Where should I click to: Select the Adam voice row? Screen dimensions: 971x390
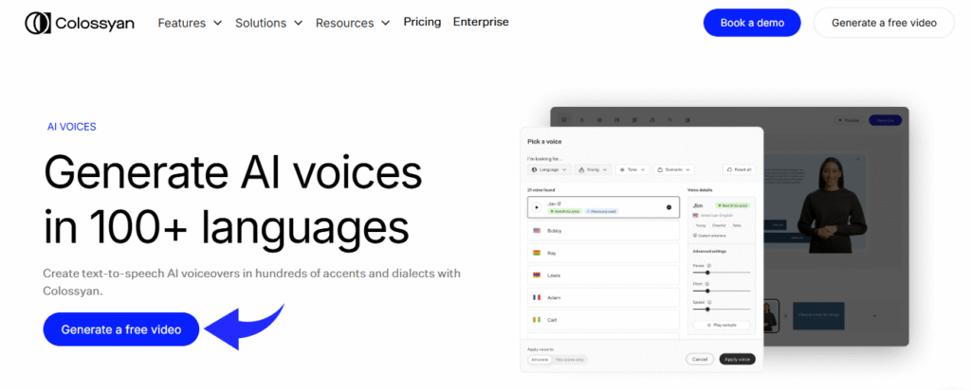coord(603,297)
